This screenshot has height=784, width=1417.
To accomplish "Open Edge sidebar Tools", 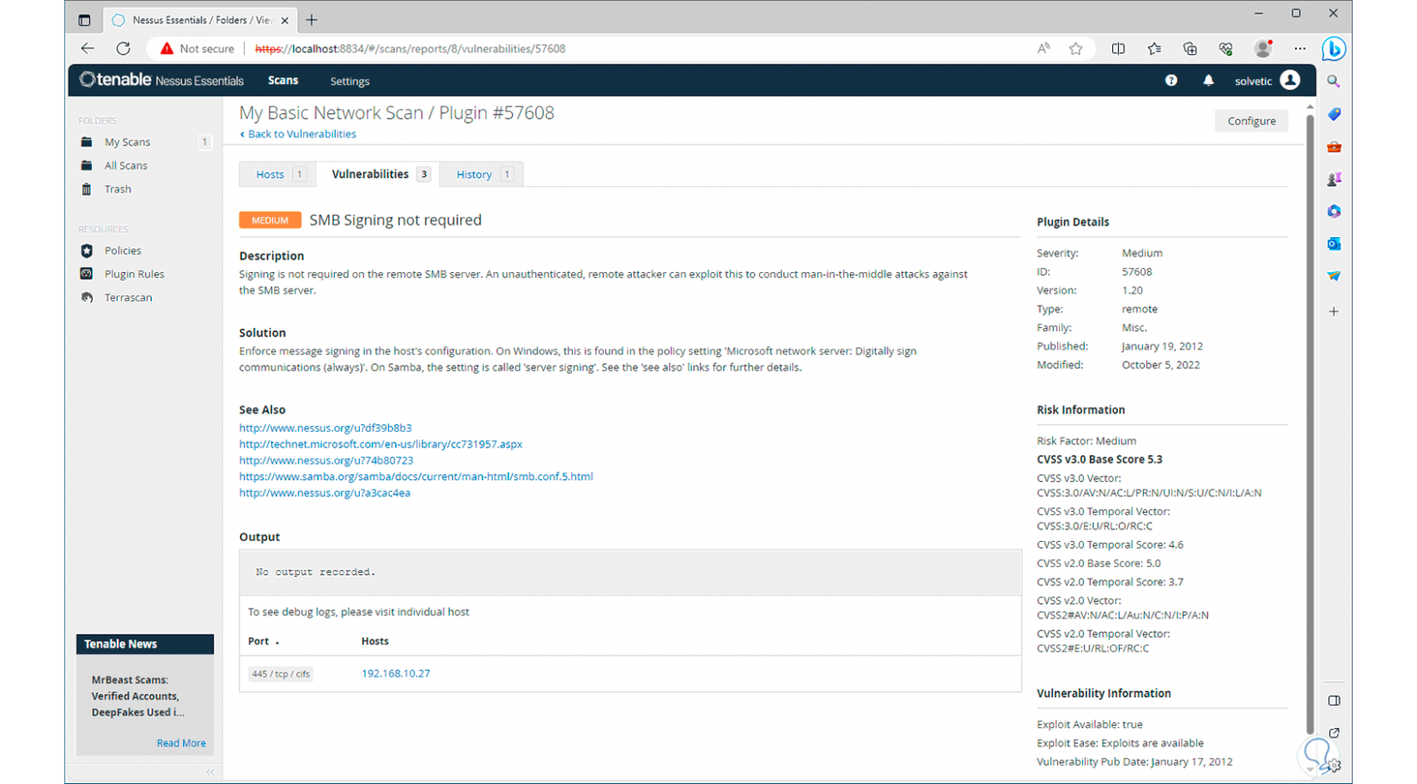I will (x=1334, y=147).
